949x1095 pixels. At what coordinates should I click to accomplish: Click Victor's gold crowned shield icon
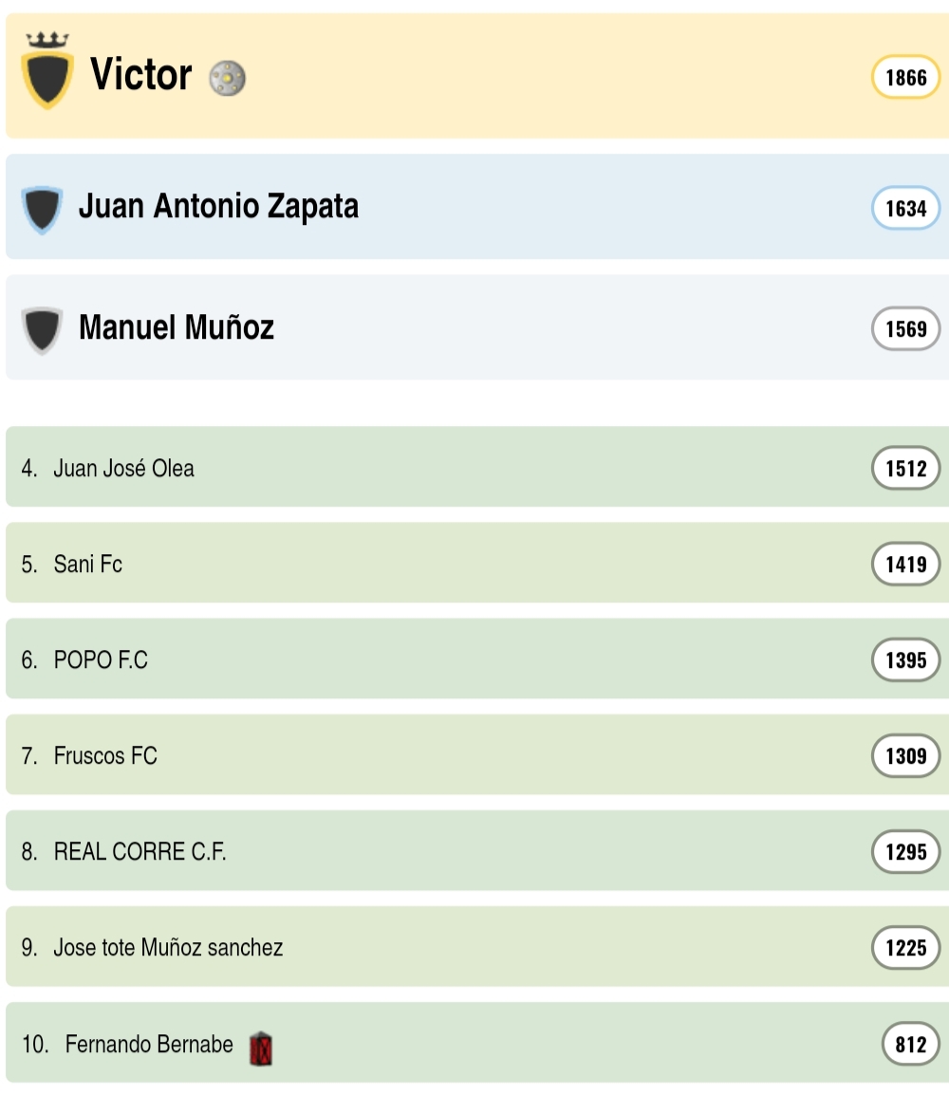coord(47,72)
